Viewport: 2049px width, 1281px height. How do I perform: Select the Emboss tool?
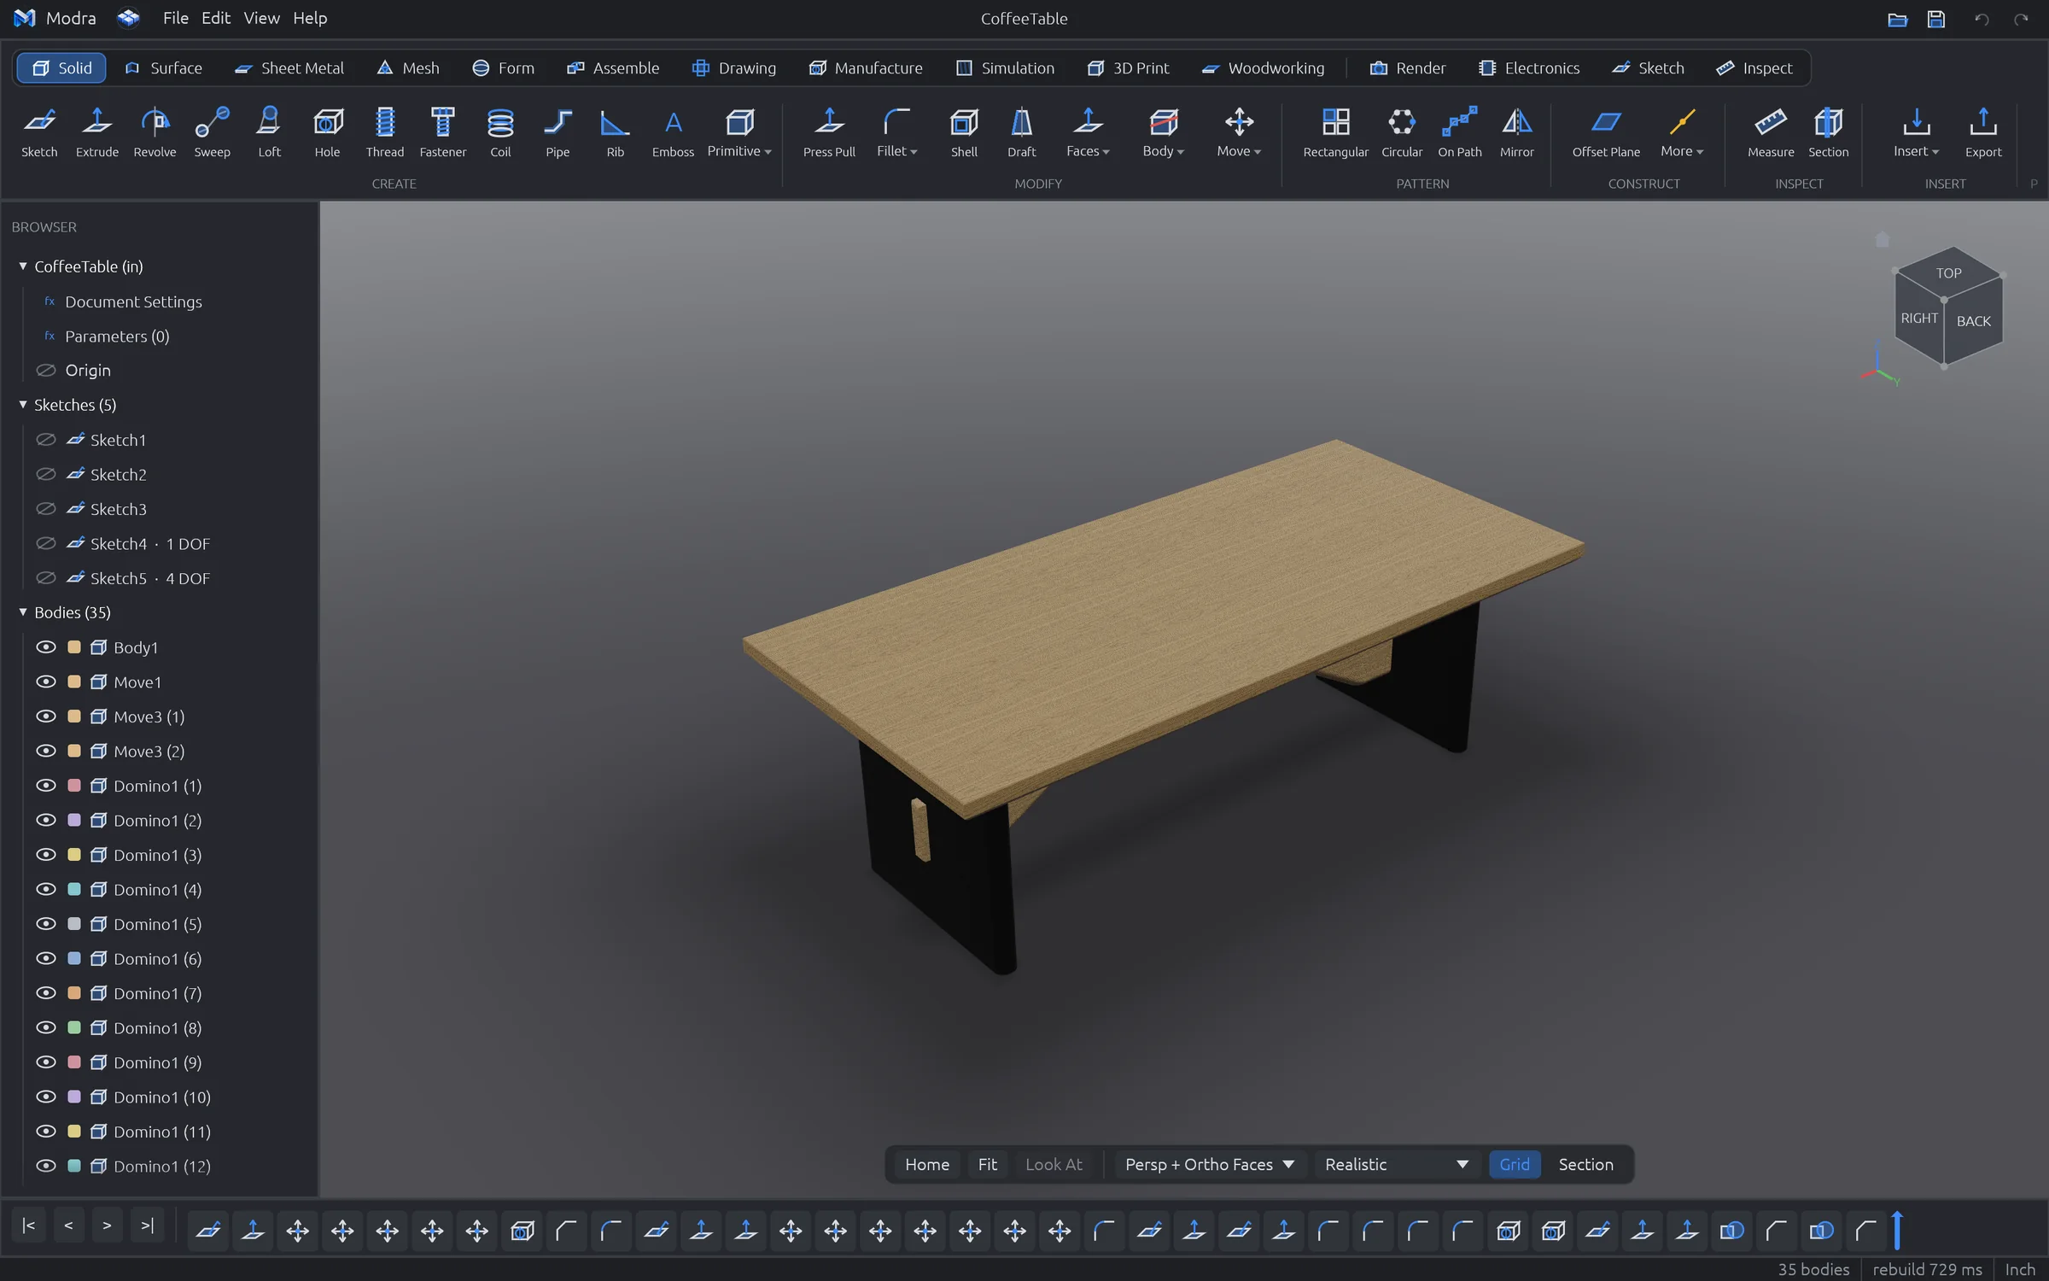pyautogui.click(x=673, y=132)
